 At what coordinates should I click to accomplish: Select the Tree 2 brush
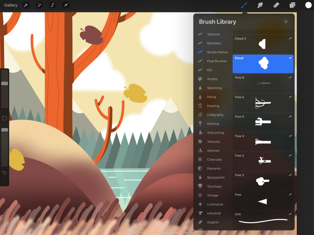click(x=263, y=181)
